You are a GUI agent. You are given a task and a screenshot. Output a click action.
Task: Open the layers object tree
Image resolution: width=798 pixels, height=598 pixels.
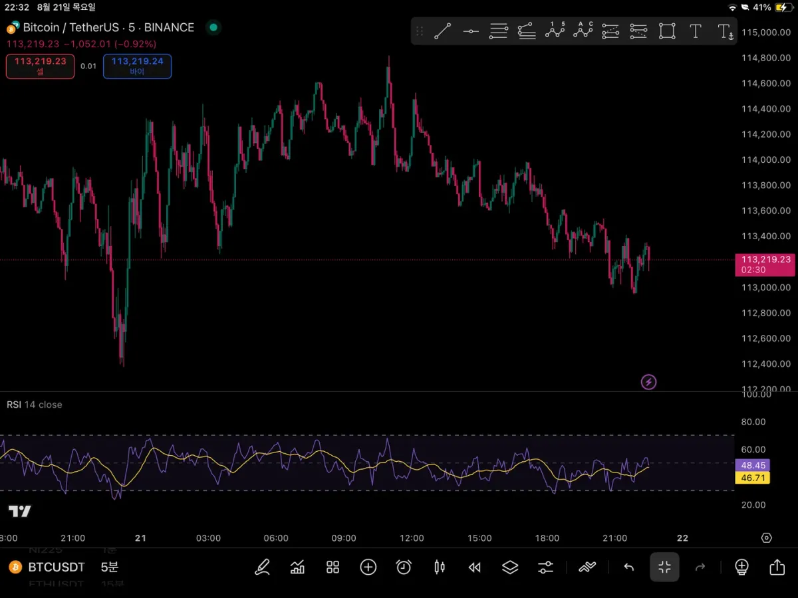(510, 567)
